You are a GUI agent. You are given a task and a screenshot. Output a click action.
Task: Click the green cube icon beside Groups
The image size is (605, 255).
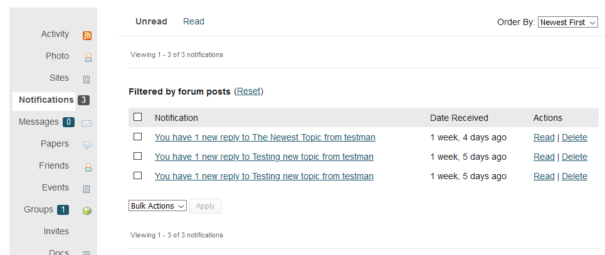(x=87, y=211)
